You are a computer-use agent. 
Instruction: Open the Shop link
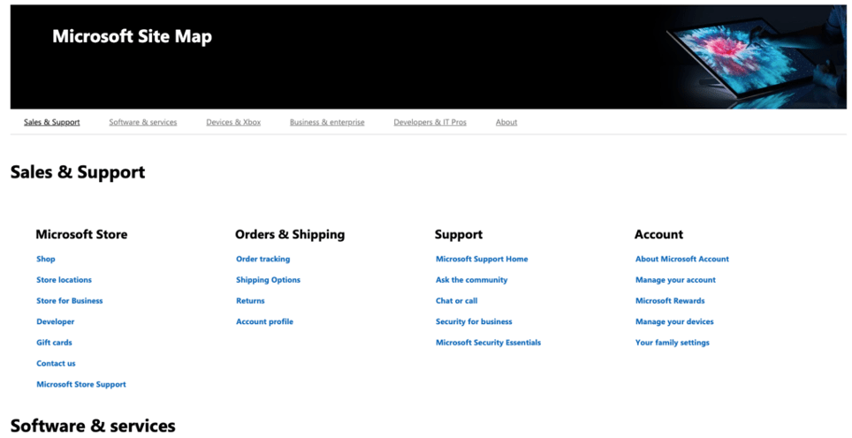tap(46, 259)
